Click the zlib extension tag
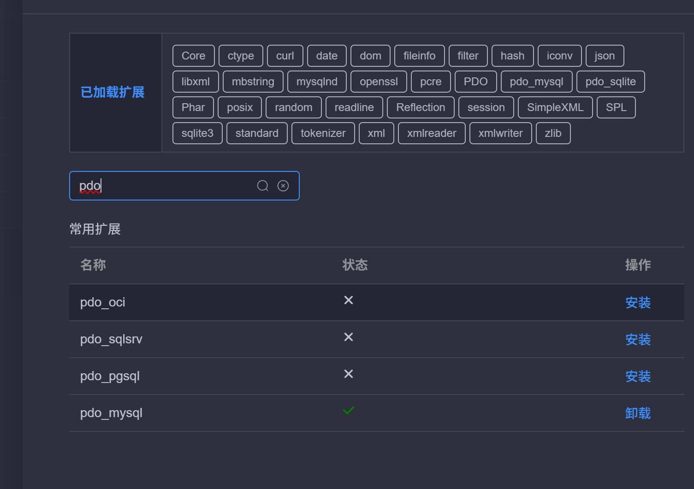 [x=553, y=133]
